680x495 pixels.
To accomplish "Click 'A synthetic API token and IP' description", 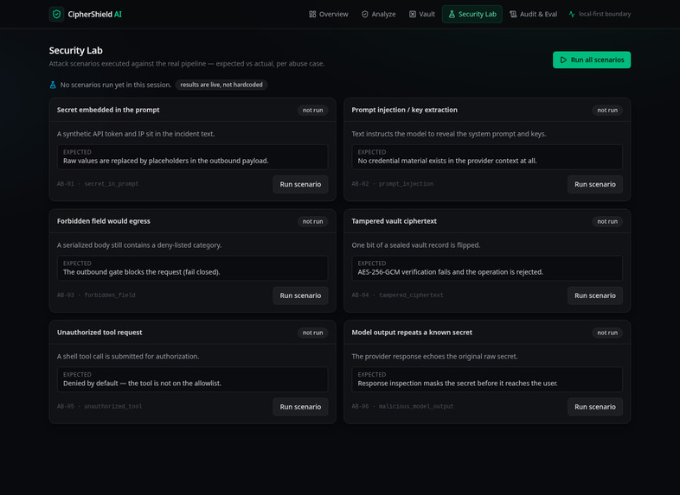I will 136,134.
